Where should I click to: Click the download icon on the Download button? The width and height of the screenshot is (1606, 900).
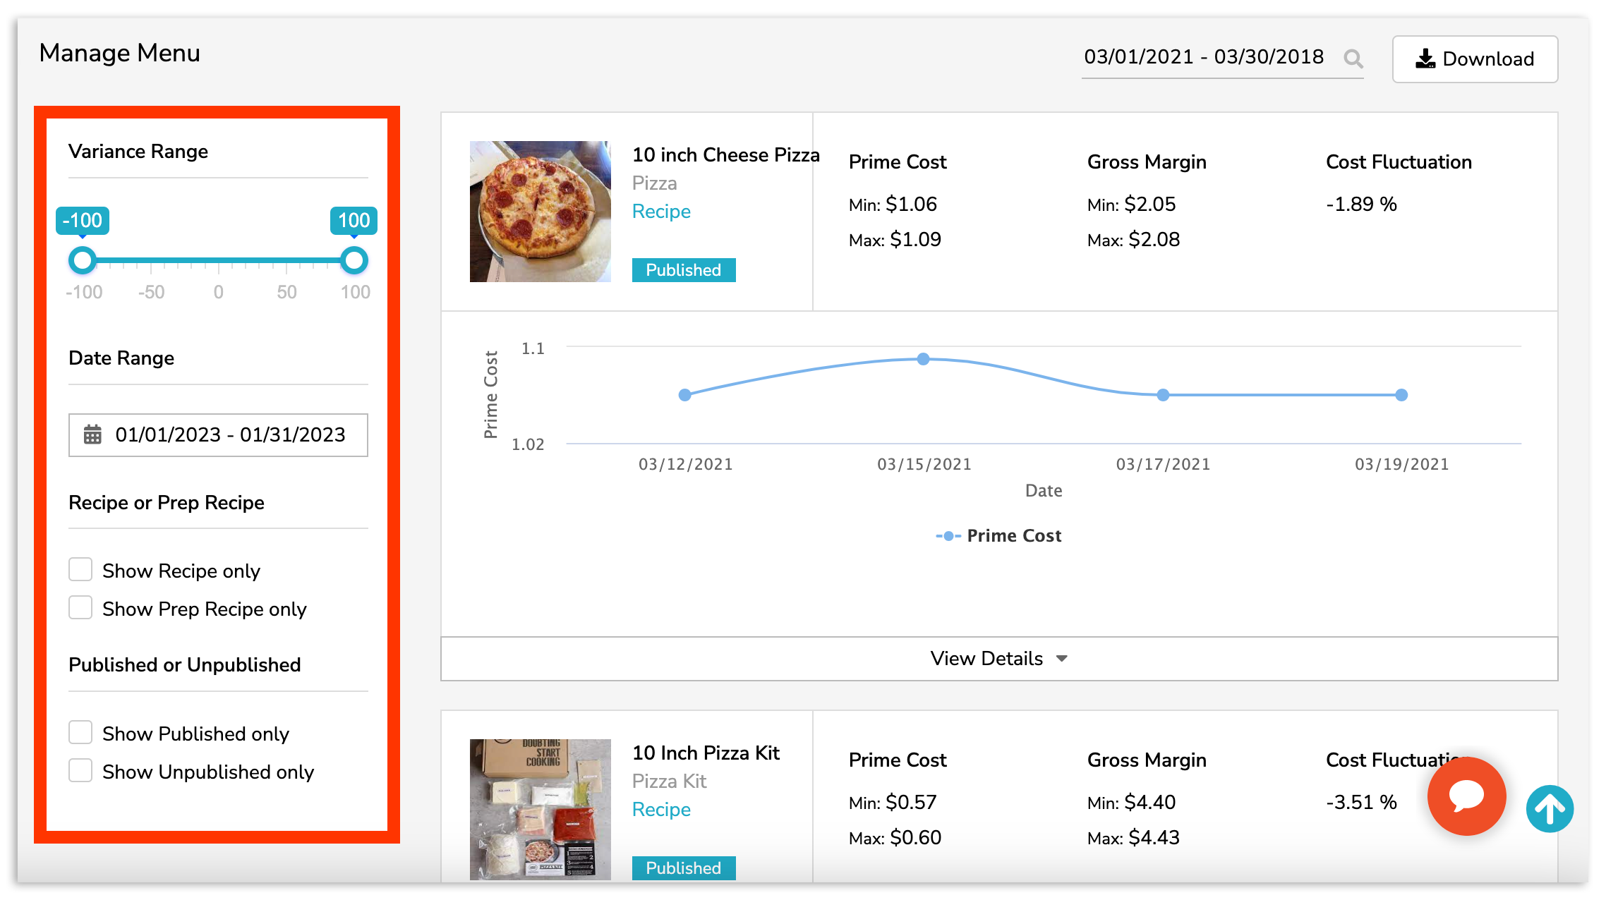coord(1426,59)
